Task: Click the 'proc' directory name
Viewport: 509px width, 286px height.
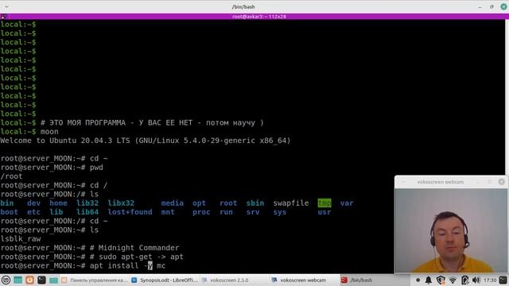Action: 201,212
